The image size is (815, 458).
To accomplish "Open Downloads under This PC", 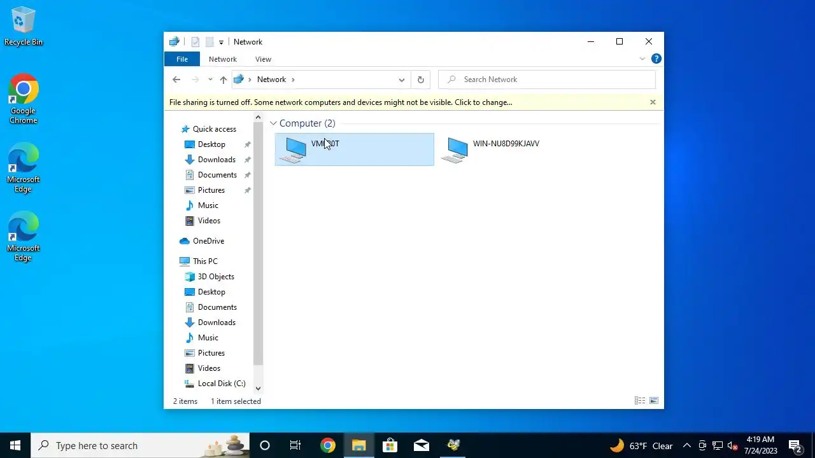I will tap(216, 323).
